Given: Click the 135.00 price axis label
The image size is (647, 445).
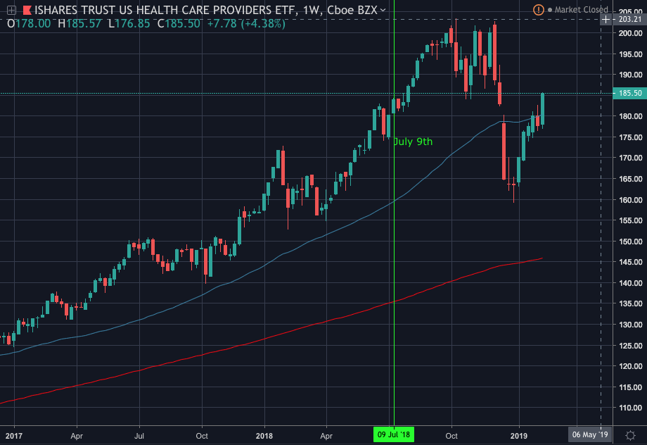Looking at the screenshot, I should click(630, 303).
